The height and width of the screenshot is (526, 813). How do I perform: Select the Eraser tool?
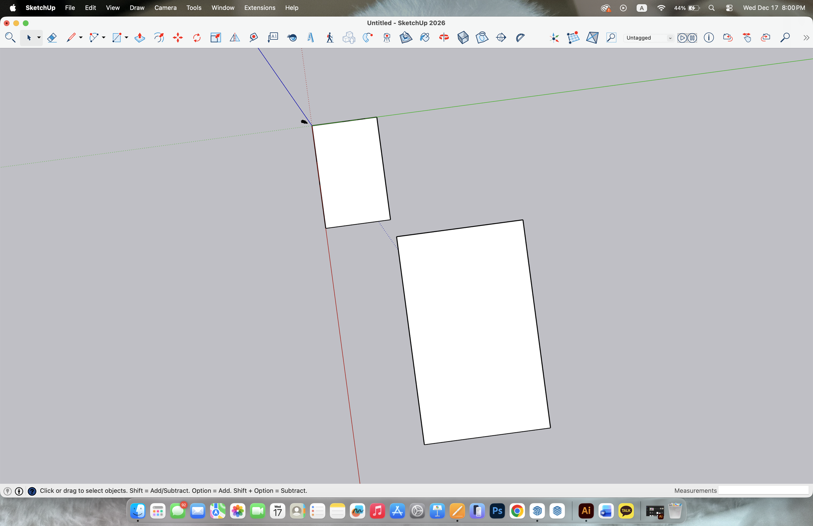pos(52,38)
